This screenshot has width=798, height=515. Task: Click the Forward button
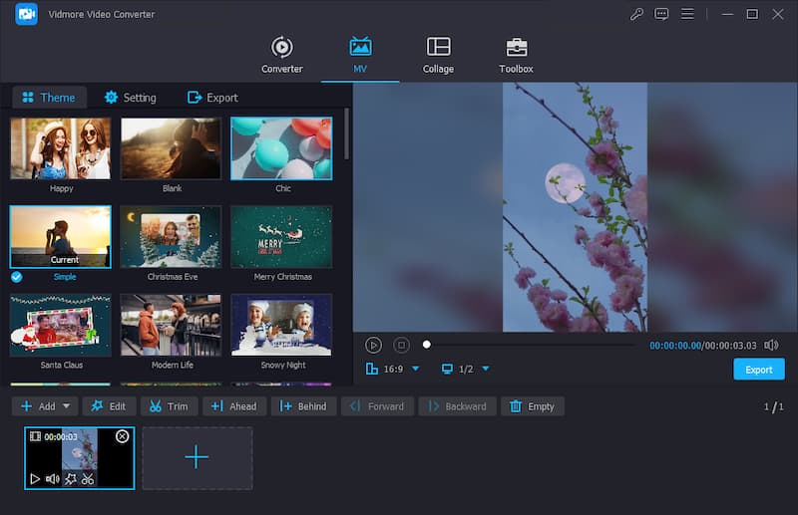pos(377,406)
